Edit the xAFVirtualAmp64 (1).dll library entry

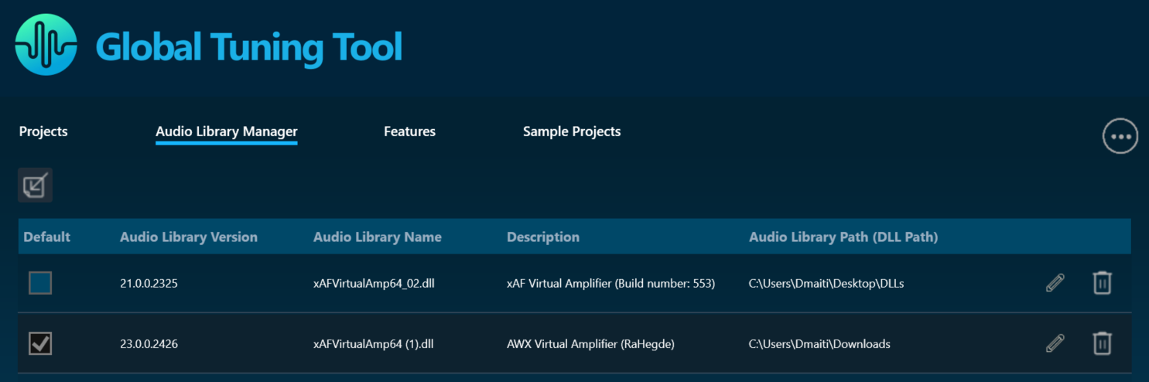coord(1055,343)
